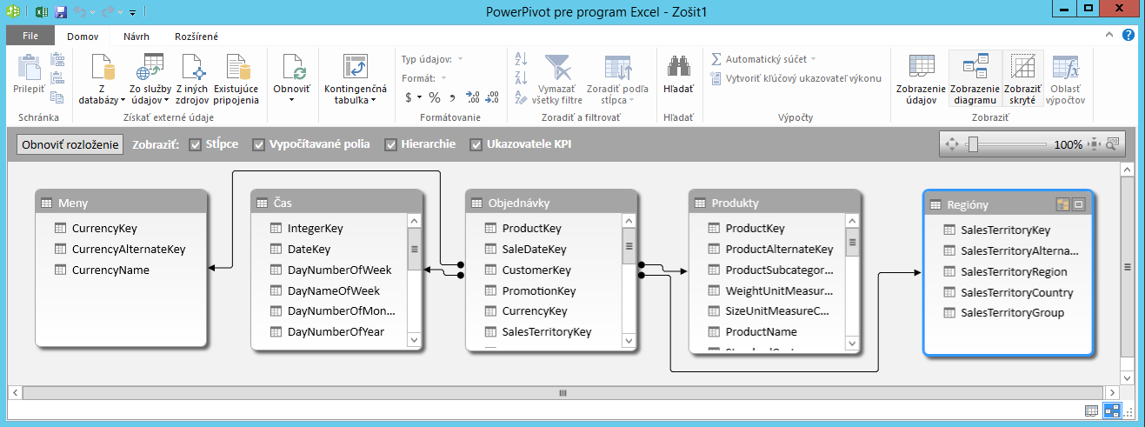Toggle Zobraziť skryté

pos(1022,79)
